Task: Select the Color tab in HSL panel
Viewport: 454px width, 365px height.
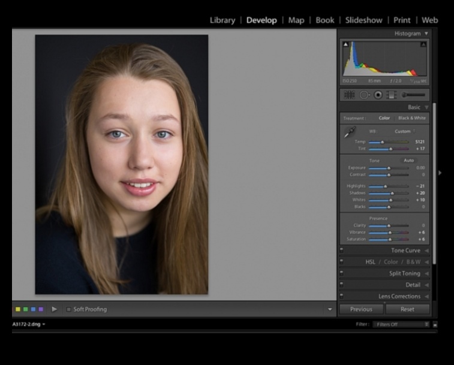Action: pos(391,262)
